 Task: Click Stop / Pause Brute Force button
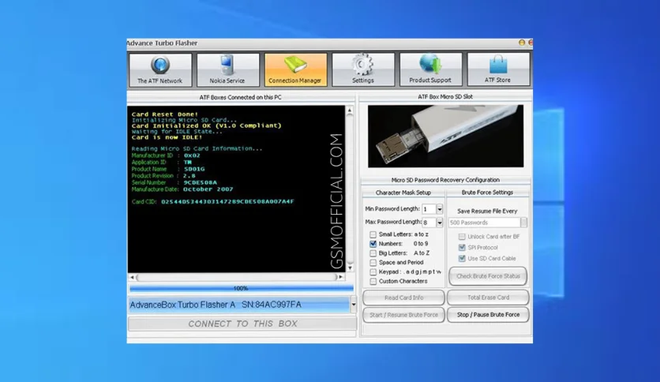pyautogui.click(x=488, y=315)
